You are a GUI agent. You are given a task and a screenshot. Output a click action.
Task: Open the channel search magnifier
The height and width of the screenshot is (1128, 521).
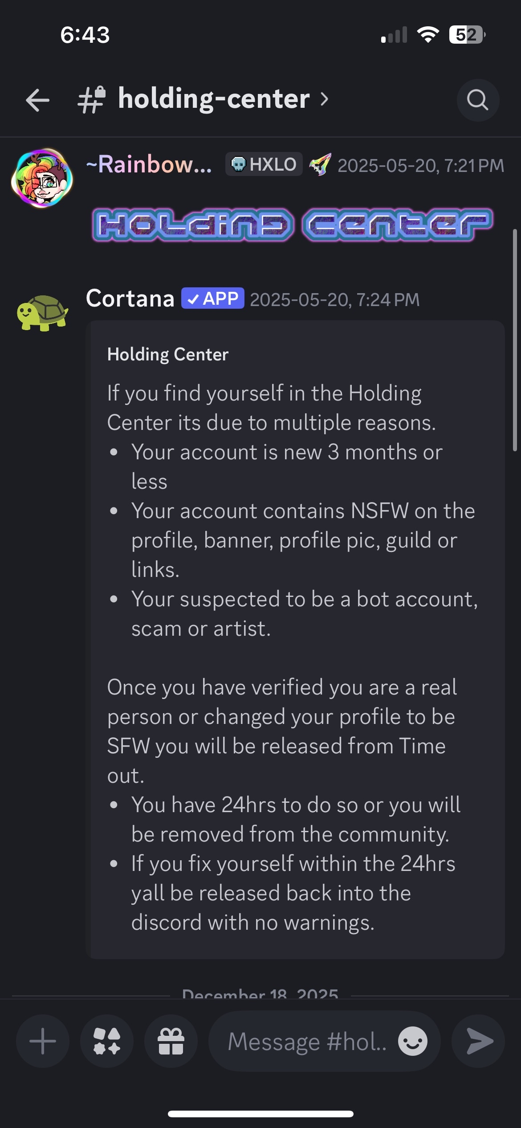(x=478, y=100)
